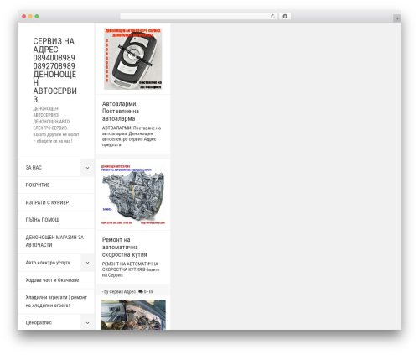Close the browser window with red button

(x=24, y=17)
